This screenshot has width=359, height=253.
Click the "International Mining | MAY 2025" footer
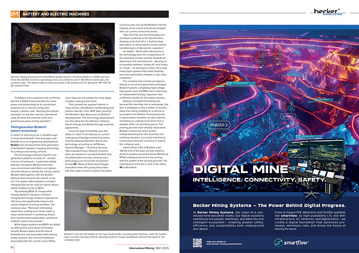click(149, 248)
